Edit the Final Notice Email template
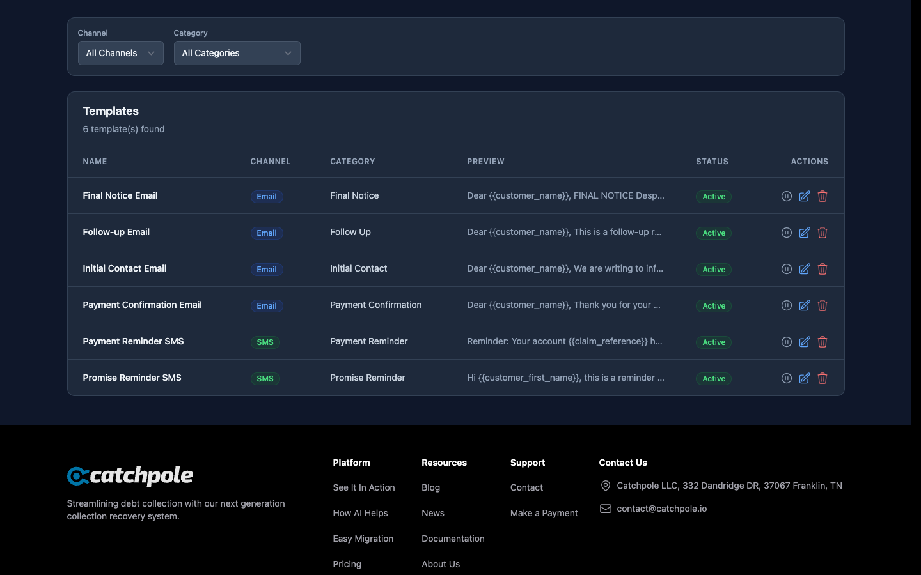921x575 pixels. [x=805, y=196]
